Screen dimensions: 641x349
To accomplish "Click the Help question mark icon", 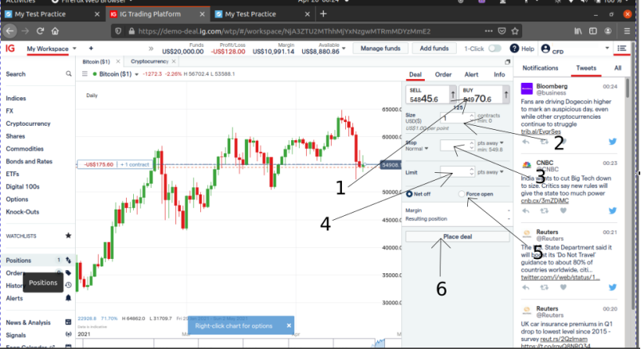I will coord(514,49).
